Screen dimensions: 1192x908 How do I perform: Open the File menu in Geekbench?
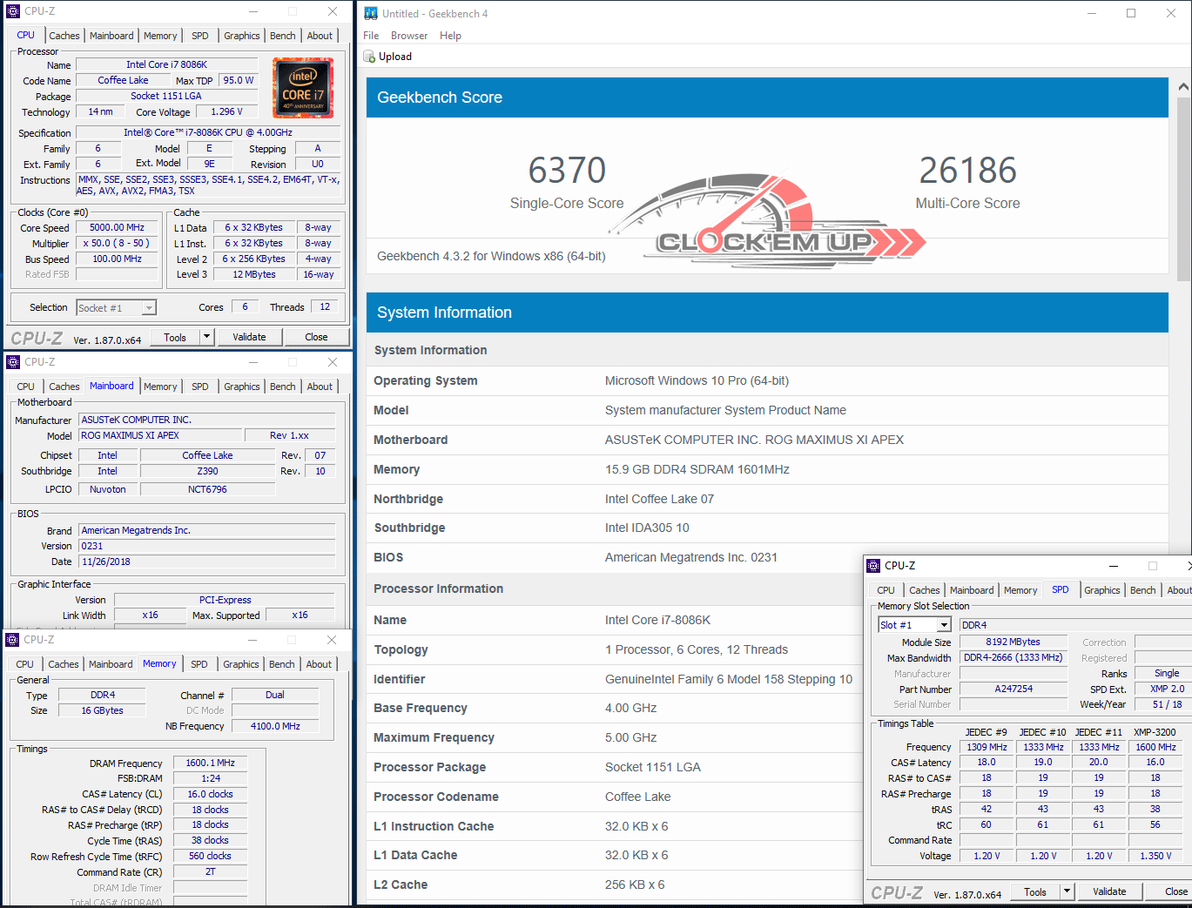(x=371, y=36)
